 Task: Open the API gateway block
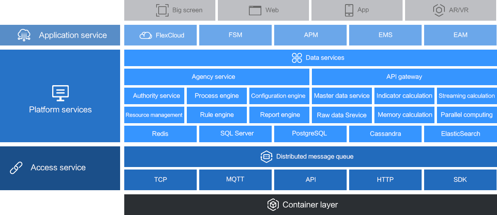coord(404,77)
